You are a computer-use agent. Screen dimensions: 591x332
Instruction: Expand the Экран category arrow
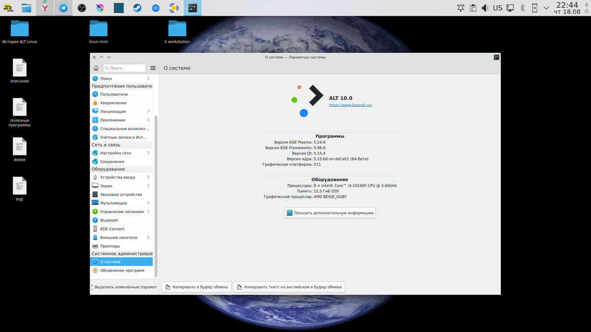148,186
